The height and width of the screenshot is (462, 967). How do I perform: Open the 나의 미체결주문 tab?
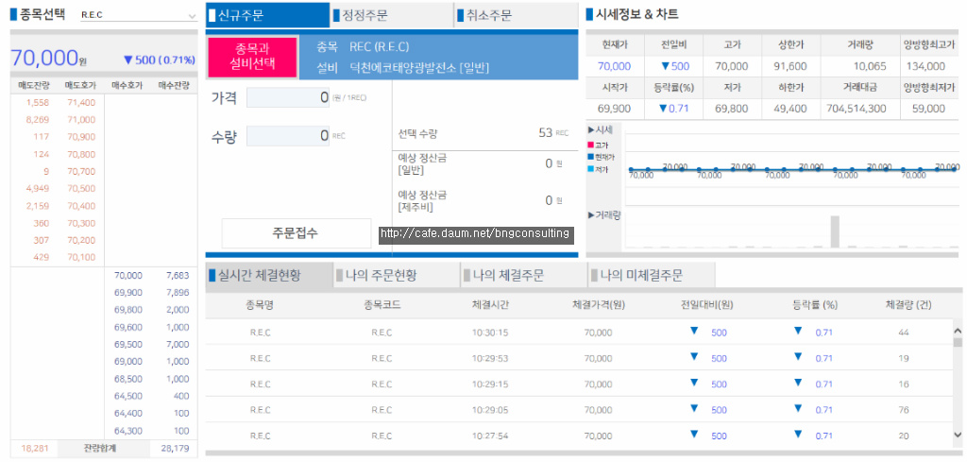coord(652,275)
